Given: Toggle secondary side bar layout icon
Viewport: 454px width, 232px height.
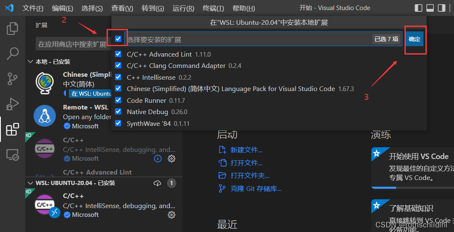Looking at the screenshot, I should click(441, 8).
